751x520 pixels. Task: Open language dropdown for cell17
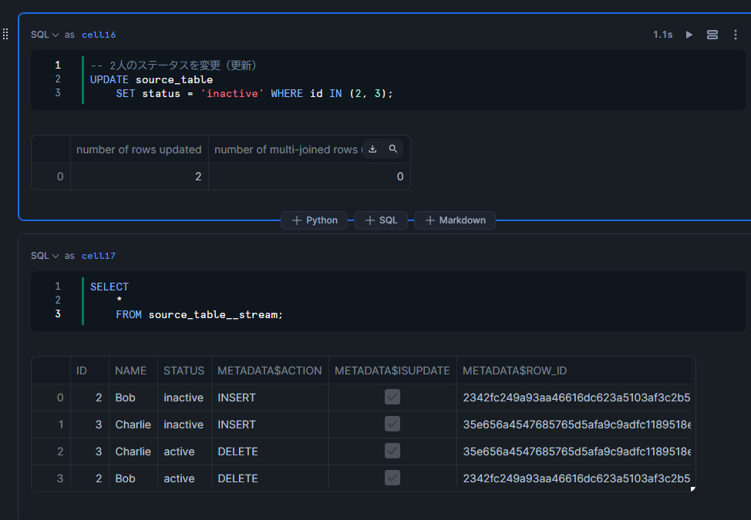45,256
